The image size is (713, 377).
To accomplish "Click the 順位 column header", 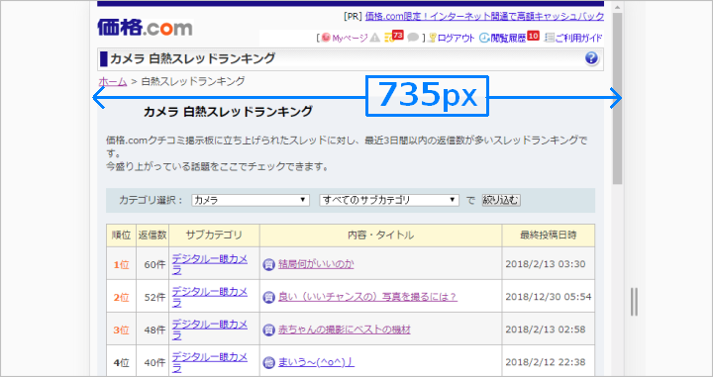I will (122, 236).
